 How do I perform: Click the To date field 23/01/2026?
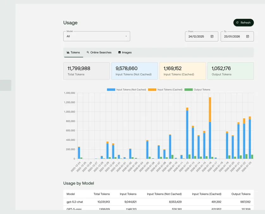tap(232, 36)
